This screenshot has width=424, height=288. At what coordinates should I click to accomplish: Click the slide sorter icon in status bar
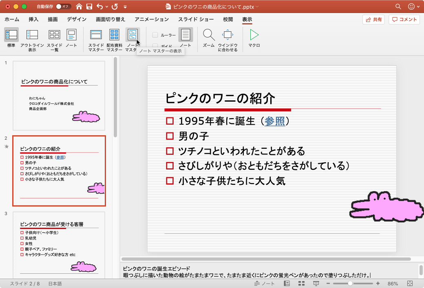(x=301, y=283)
